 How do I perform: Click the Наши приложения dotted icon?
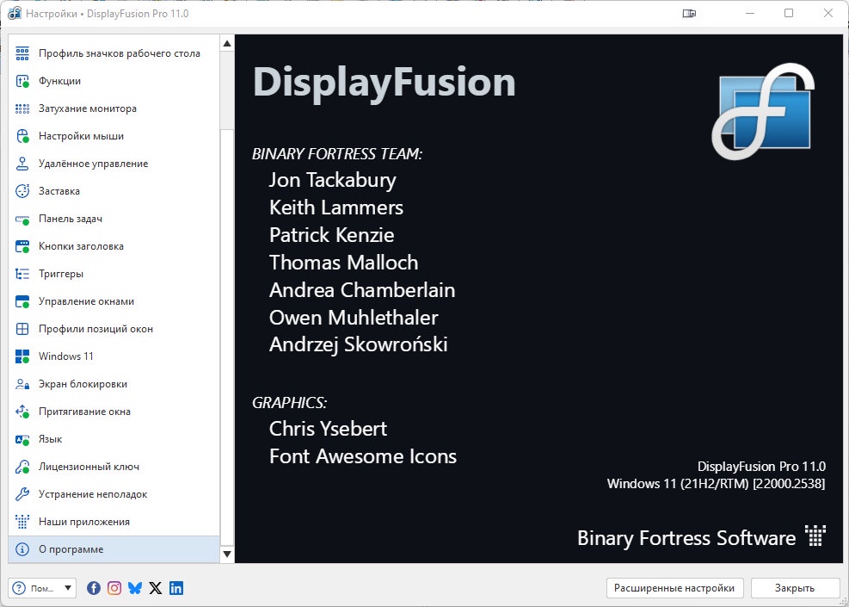[22, 522]
